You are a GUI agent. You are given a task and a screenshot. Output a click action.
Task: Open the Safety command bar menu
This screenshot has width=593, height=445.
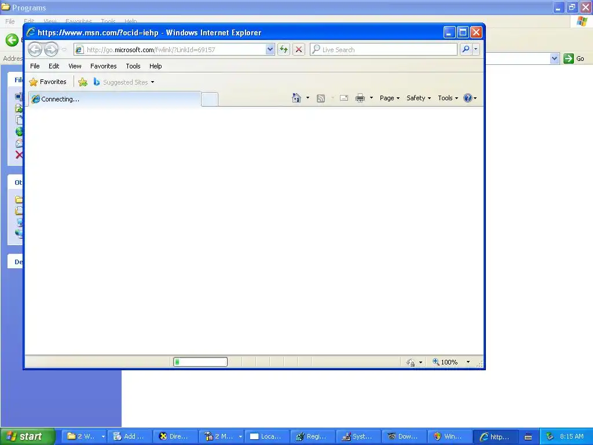click(x=419, y=98)
